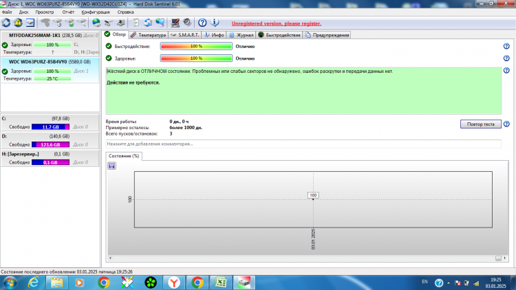
Task: Open Internet Explorer from the taskbar
Action: (34, 282)
